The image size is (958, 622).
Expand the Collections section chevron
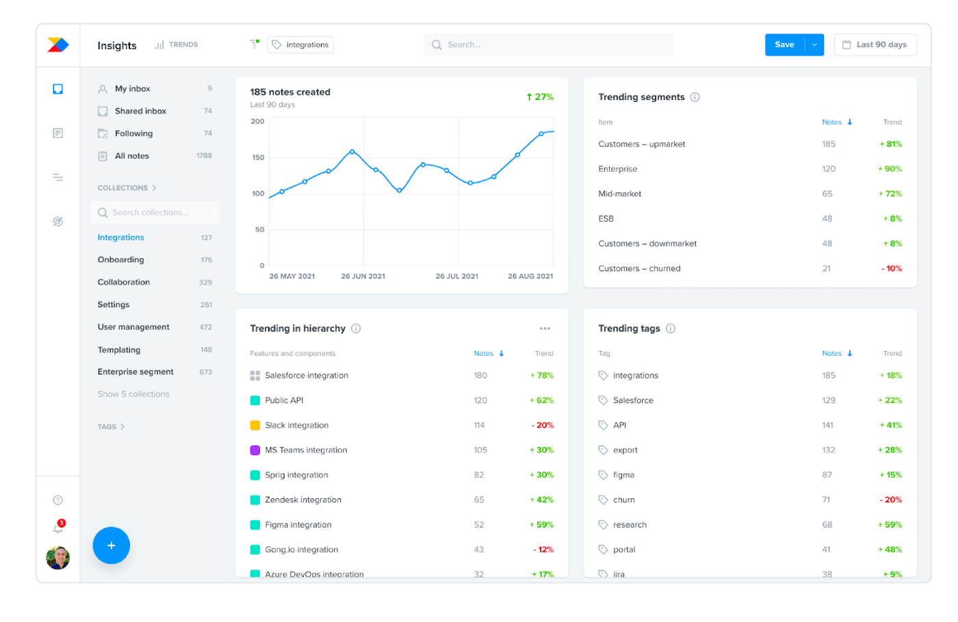coord(155,187)
